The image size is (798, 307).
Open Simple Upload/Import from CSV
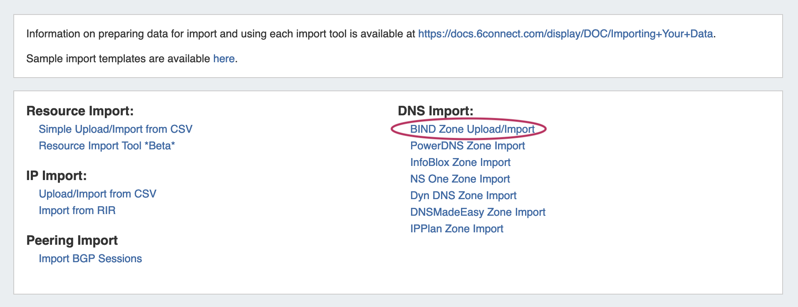pos(115,129)
